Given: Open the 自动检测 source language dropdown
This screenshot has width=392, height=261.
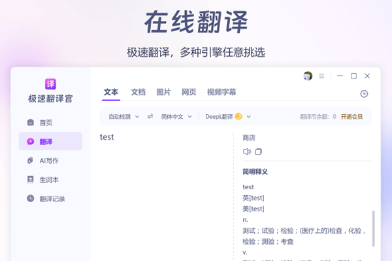Looking at the screenshot, I should (x=123, y=117).
